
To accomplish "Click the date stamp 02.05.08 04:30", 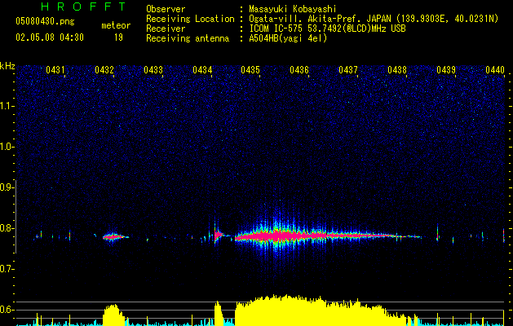I will (50, 37).
